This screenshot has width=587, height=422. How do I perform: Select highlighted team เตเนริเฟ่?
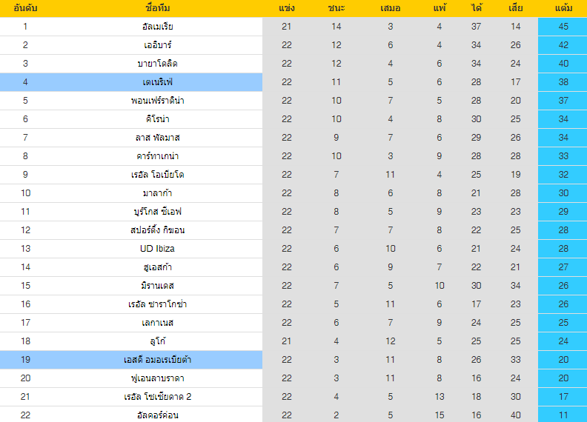(158, 82)
